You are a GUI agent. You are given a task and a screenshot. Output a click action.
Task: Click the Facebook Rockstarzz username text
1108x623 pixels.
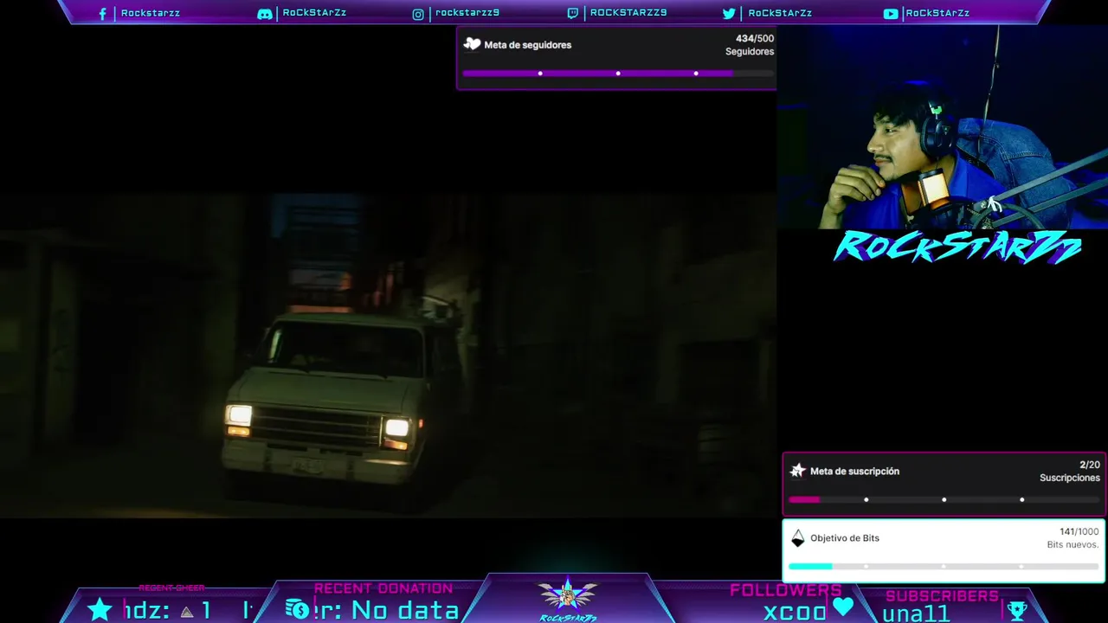coord(151,14)
